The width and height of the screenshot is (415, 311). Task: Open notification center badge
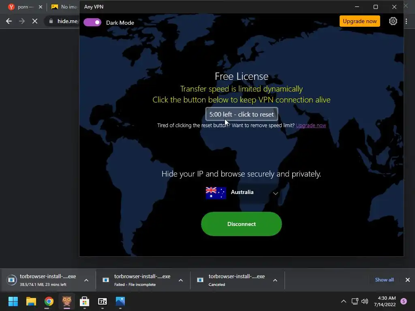[404, 301]
